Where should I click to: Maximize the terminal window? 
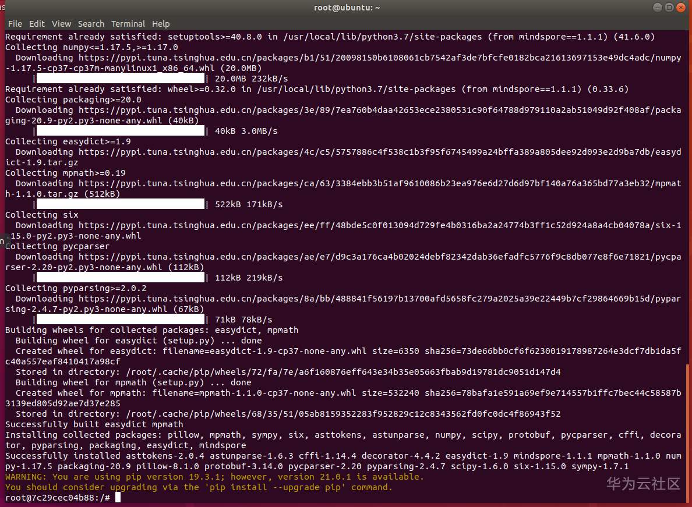669,7
